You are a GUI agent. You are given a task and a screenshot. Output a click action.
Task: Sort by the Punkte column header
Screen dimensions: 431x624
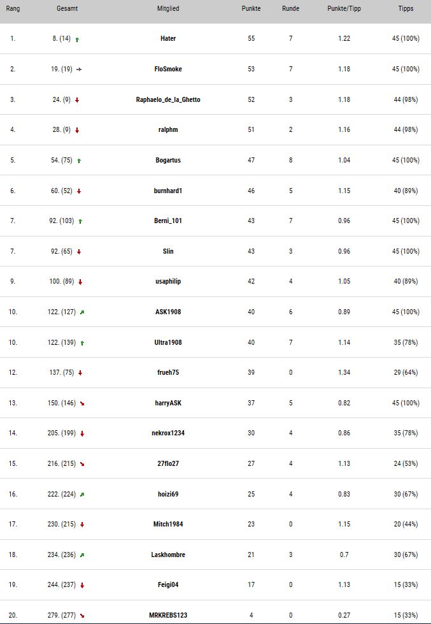point(251,8)
